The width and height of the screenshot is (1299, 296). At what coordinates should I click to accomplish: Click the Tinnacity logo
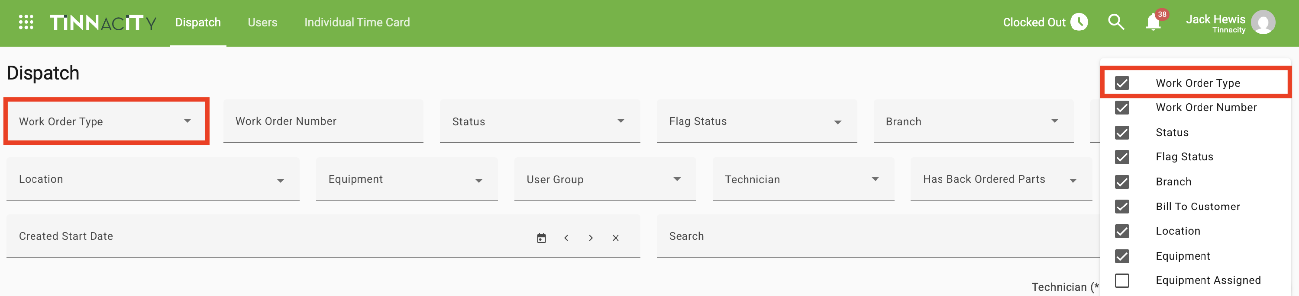point(103,22)
